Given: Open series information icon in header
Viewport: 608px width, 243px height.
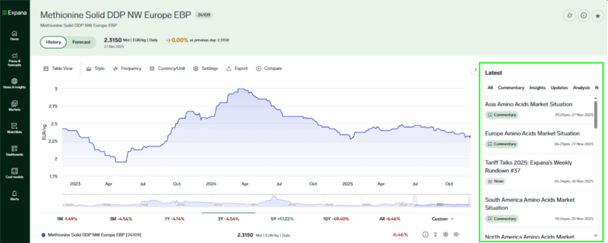Looking at the screenshot, I should point(583,15).
